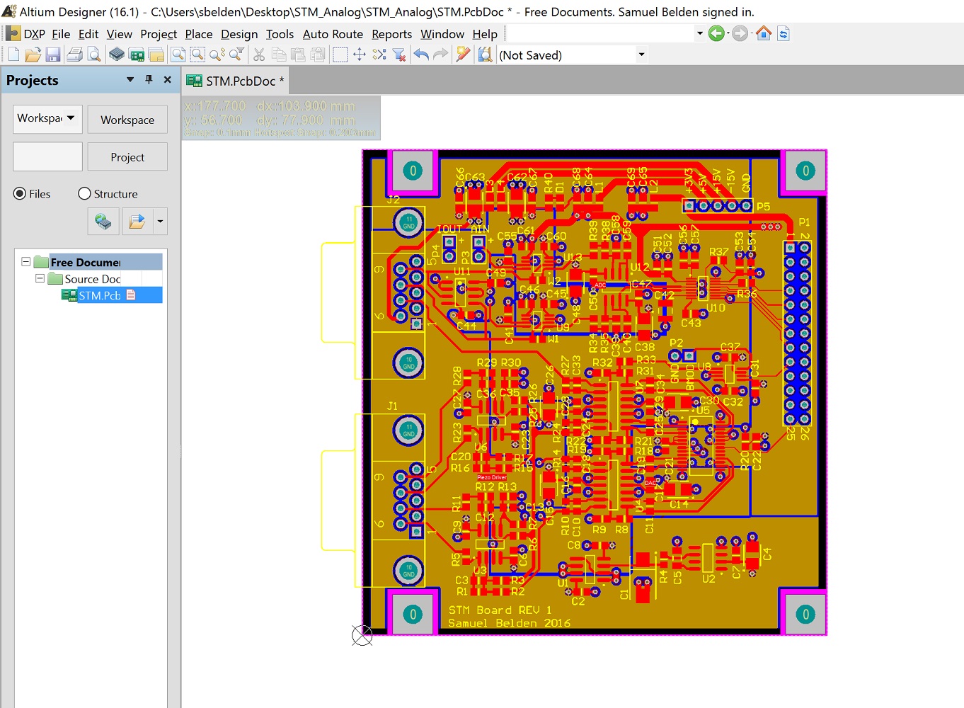Click the Cut scissors icon
Viewport: 964px width, 708px height.
tap(259, 55)
